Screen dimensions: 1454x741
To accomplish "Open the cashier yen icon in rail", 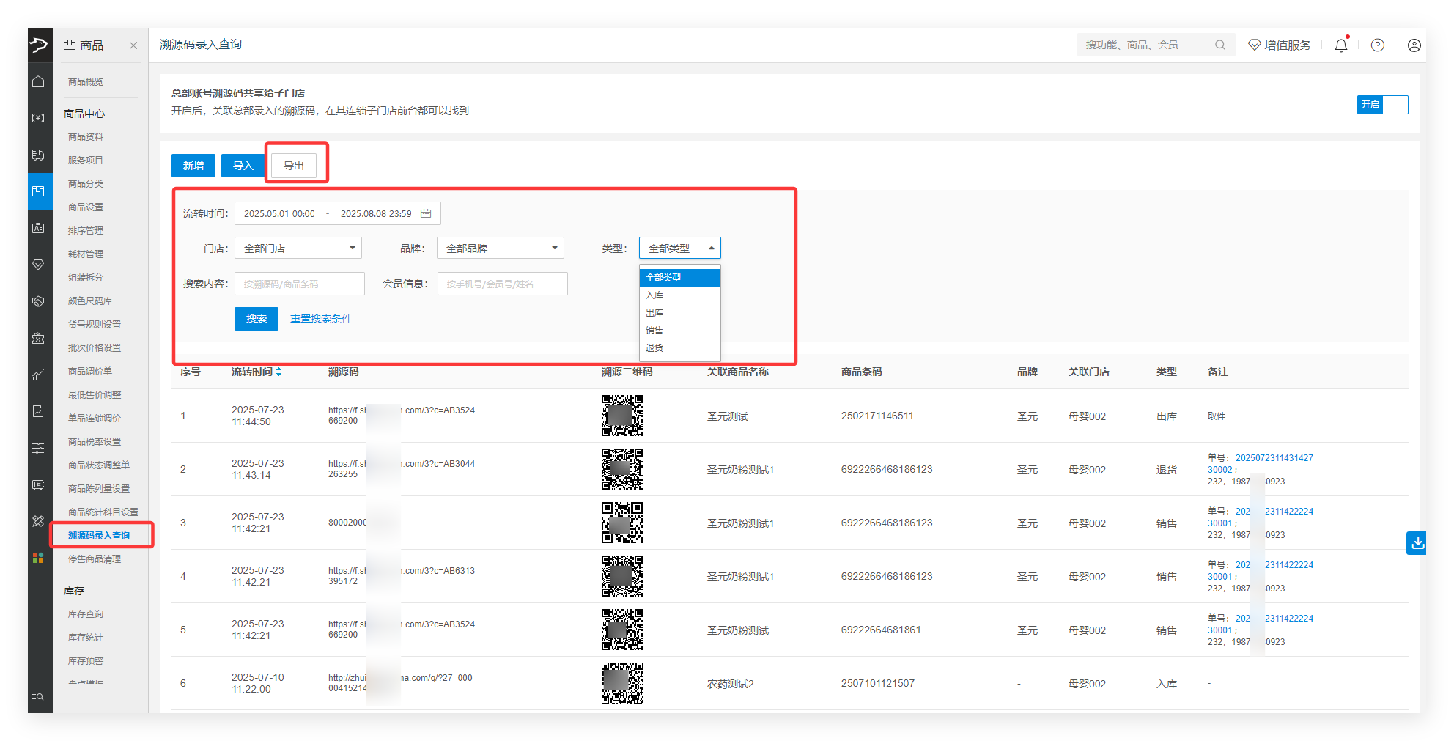I will click(x=38, y=118).
